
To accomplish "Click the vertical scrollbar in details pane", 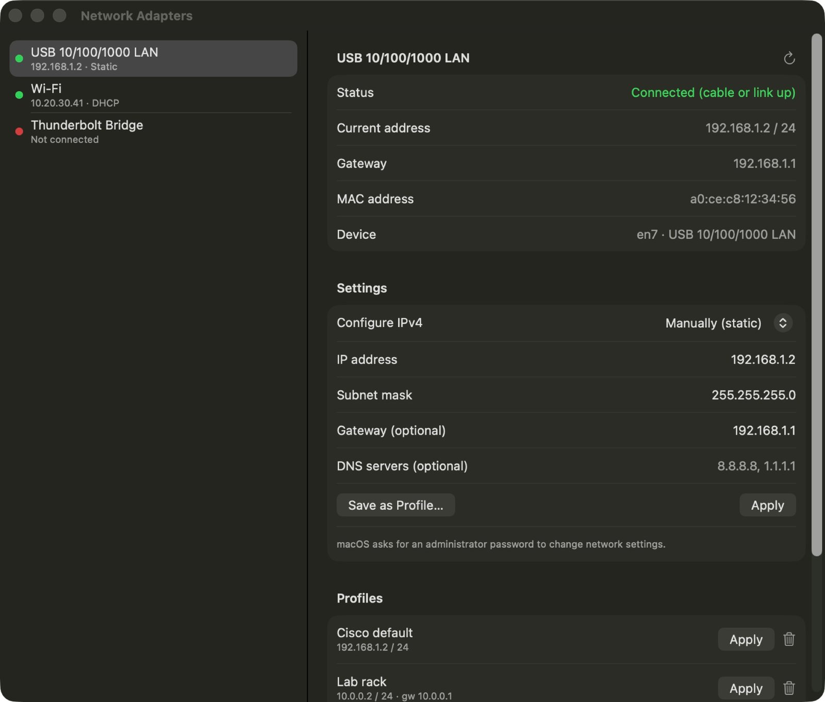I will point(816,295).
